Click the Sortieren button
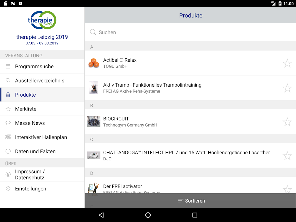Image resolution: width=296 pixels, height=222 pixels. (191, 201)
